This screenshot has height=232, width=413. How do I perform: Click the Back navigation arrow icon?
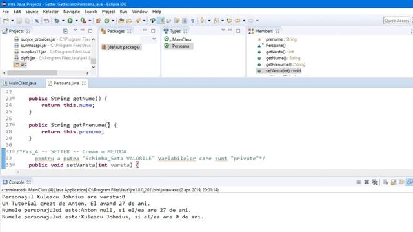click(x=237, y=21)
